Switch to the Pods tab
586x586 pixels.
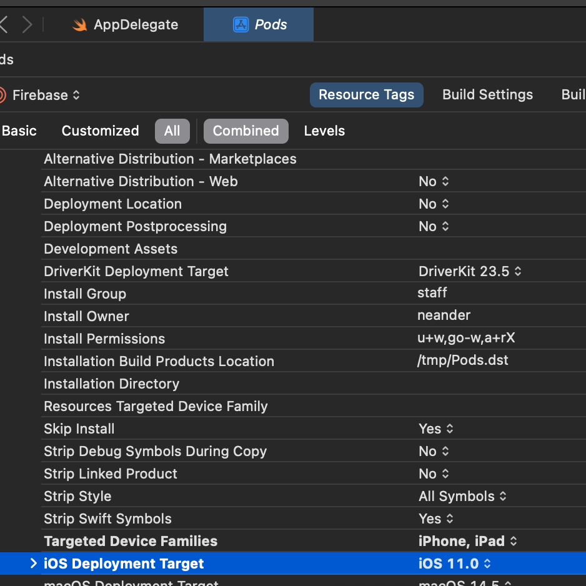(259, 24)
